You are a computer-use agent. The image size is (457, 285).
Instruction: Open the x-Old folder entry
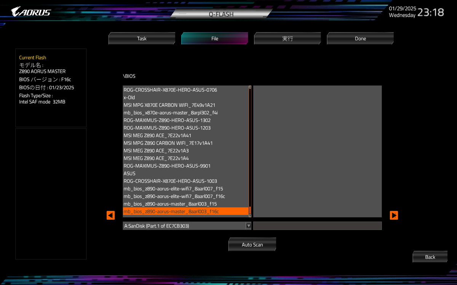pos(185,97)
